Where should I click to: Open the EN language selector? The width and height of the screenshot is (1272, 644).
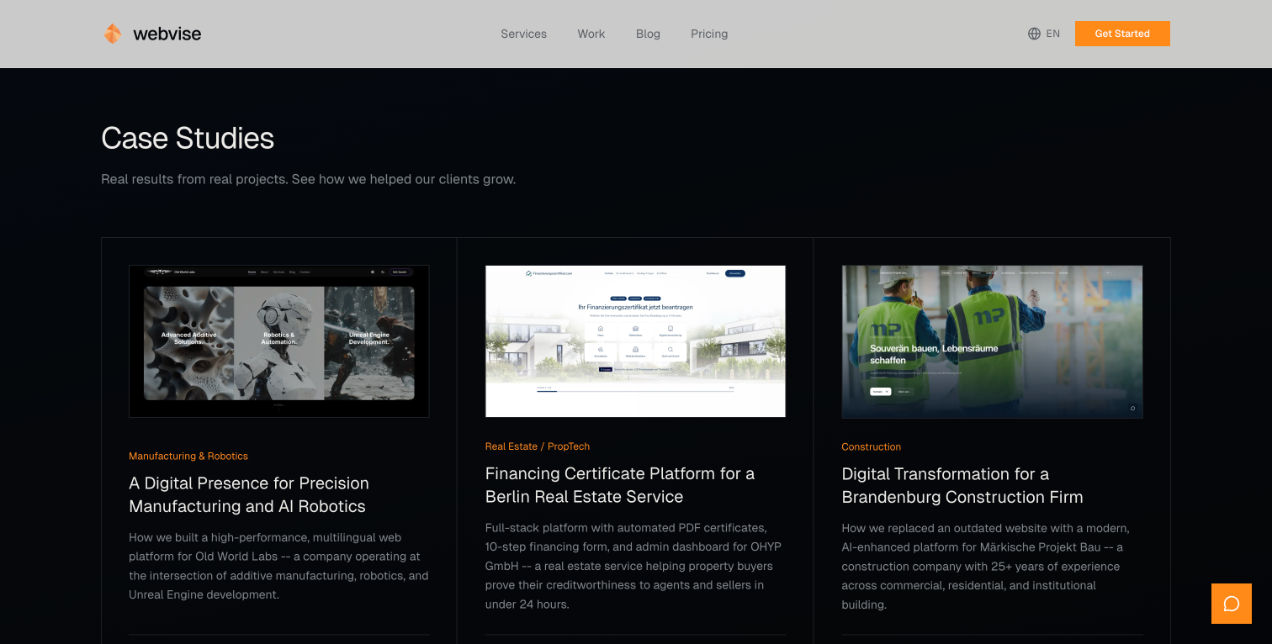pos(1044,34)
